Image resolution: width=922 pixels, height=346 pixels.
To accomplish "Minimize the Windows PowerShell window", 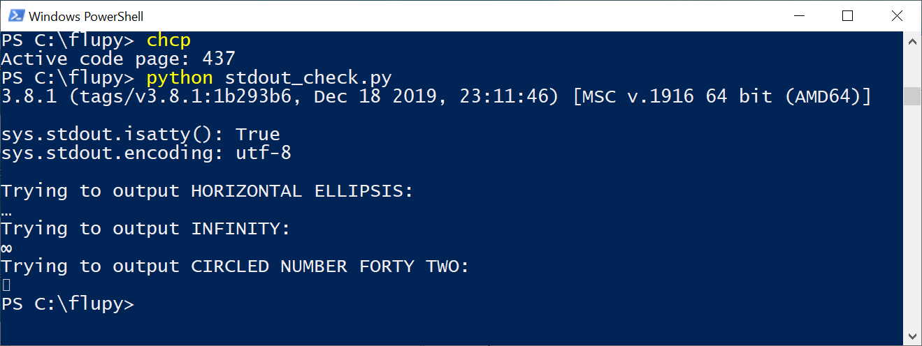I will coord(799,15).
